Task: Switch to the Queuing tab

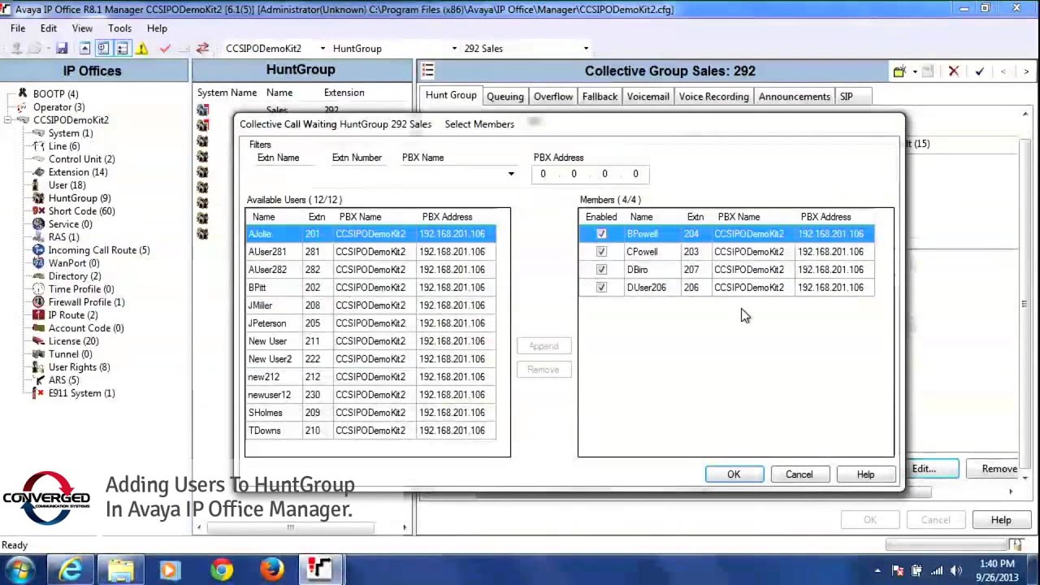Action: point(505,97)
